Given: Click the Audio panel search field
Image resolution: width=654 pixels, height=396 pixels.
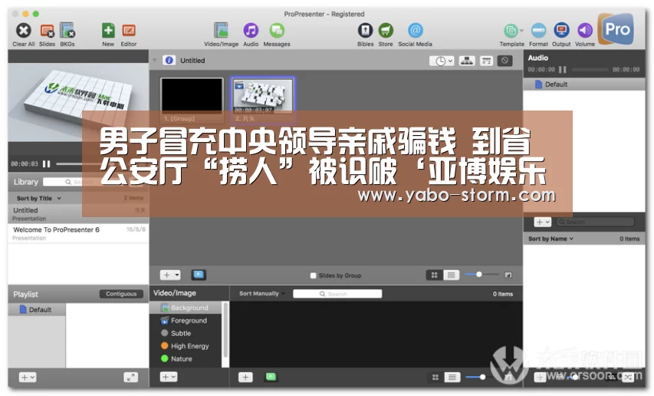Looking at the screenshot, I should click(595, 222).
